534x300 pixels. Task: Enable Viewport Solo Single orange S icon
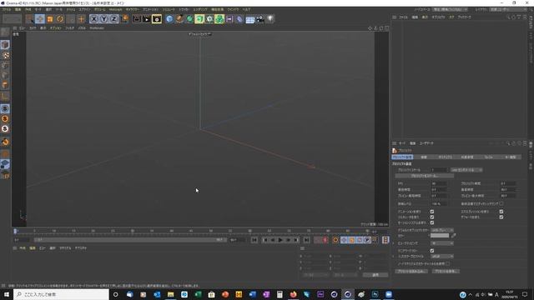pos(5,118)
